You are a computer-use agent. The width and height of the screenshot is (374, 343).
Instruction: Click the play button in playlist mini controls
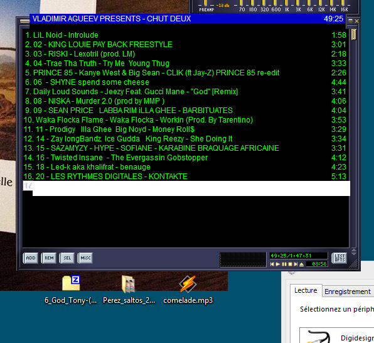[278, 264]
